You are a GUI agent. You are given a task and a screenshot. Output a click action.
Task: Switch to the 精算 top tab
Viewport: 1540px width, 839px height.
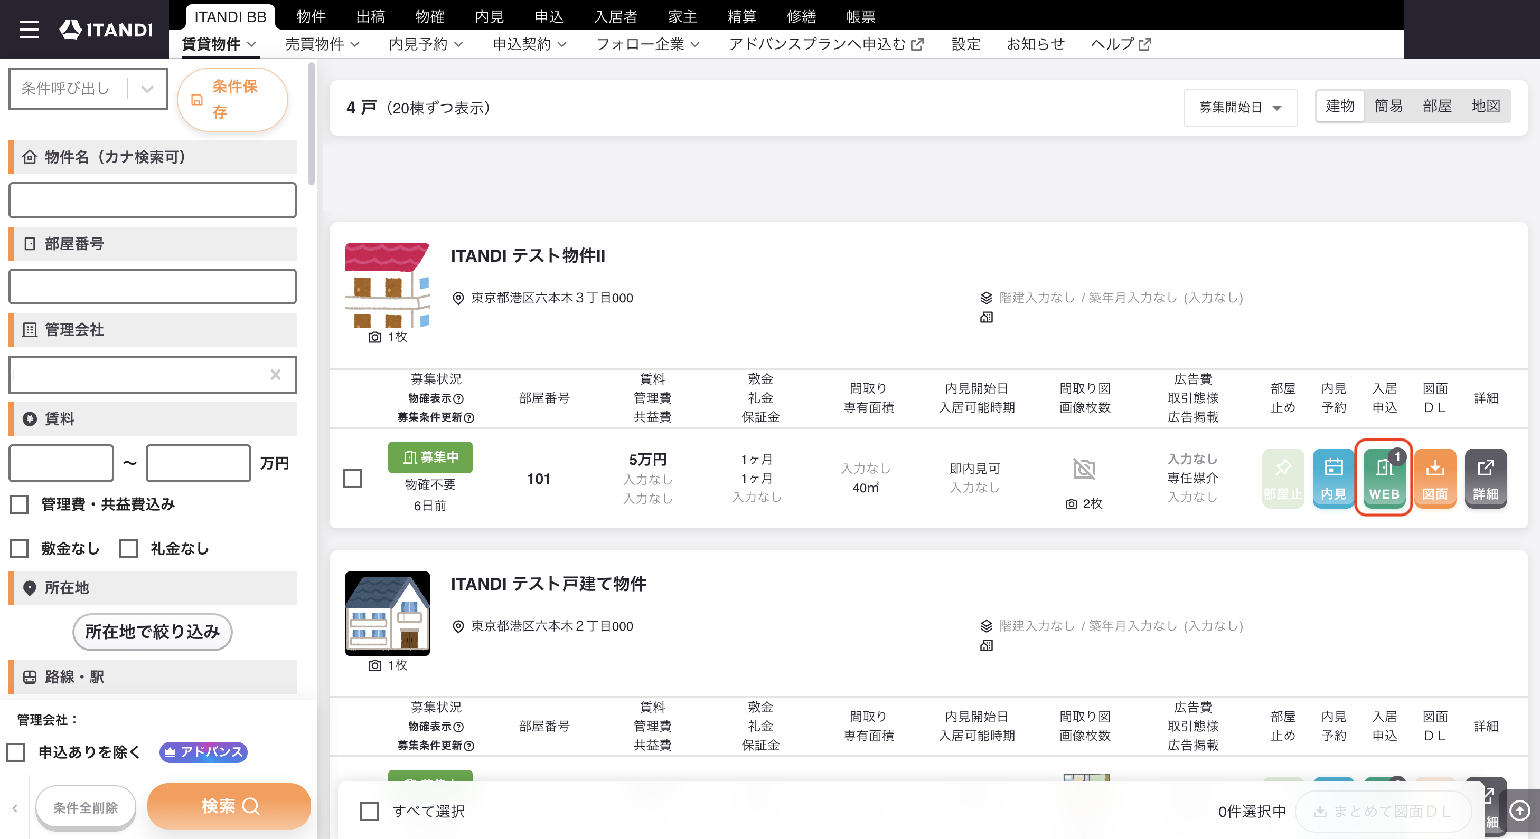tap(742, 16)
